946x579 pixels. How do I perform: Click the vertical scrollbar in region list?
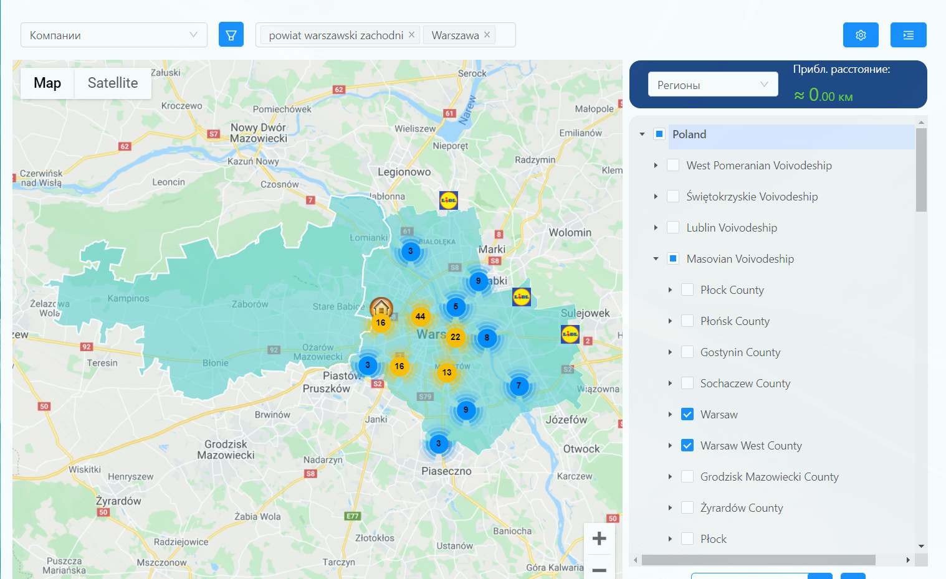pos(921,169)
